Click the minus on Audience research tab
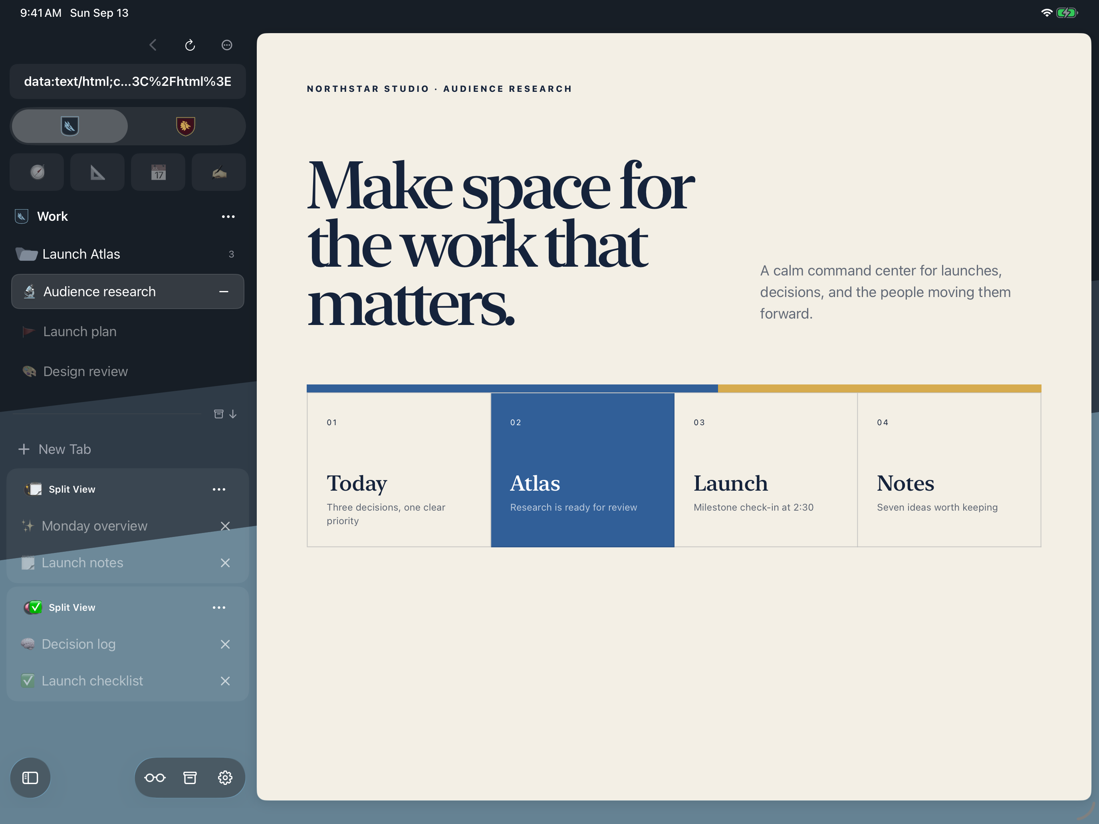 click(x=224, y=291)
